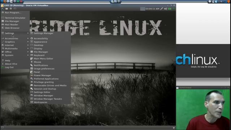Expand the Multimedia submenu arrow
231x130 pixels.
[x=28, y=48]
